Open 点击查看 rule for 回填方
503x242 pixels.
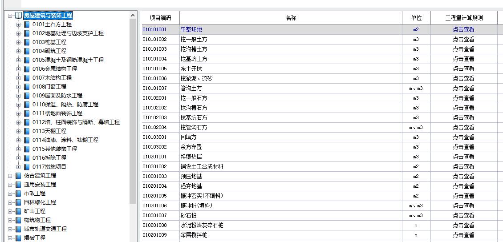click(x=463, y=137)
